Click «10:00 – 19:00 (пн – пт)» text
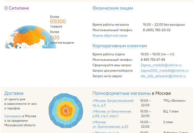193x133 pixels. point(157,54)
